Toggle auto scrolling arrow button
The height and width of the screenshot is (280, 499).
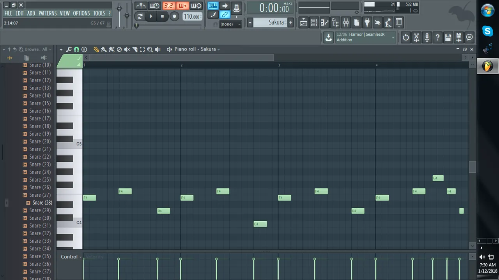[225, 5]
